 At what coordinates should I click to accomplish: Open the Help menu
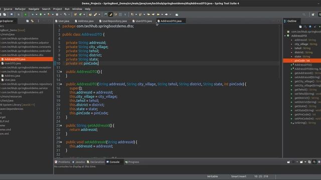[x=88, y=9]
